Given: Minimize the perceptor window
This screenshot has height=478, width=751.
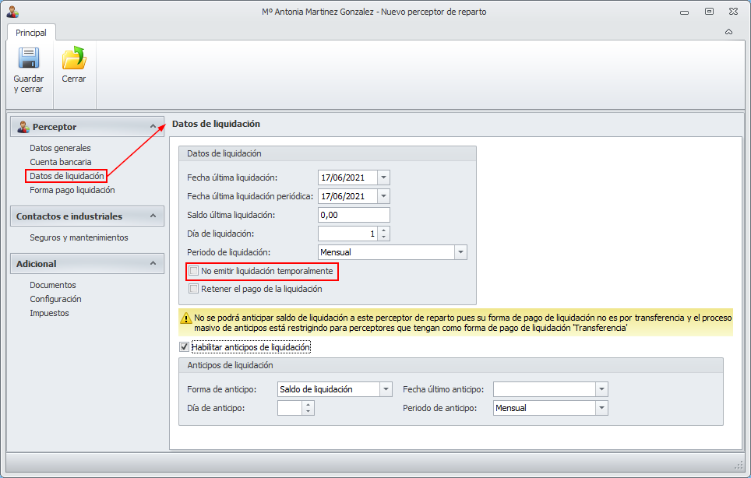Looking at the screenshot, I should [685, 12].
